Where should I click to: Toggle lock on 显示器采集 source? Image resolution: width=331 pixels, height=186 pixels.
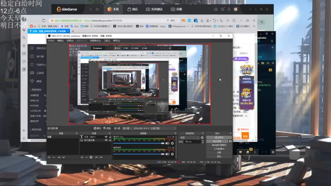(x=110, y=140)
